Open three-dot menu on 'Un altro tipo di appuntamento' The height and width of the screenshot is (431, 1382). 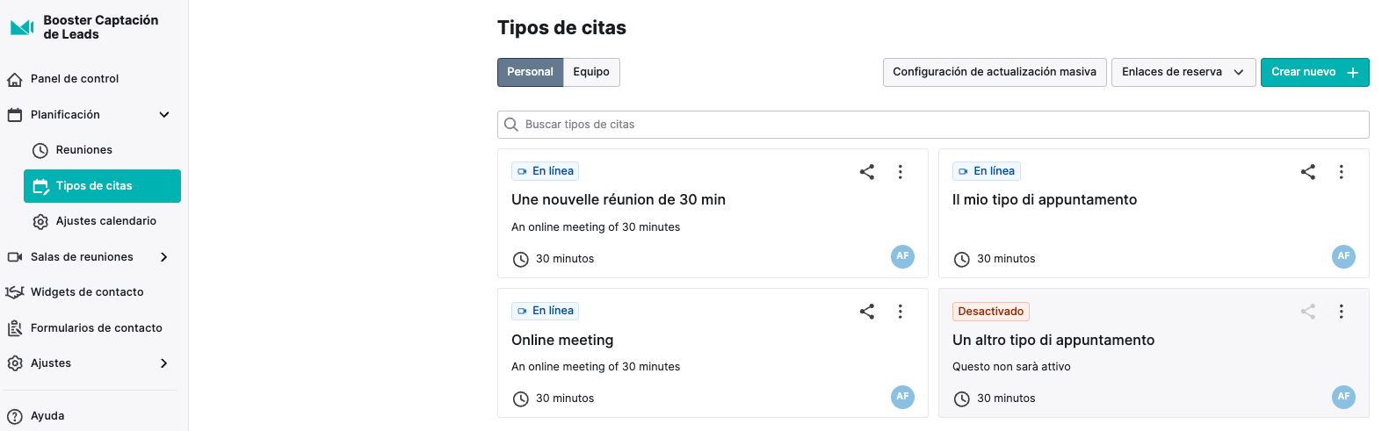point(1341,312)
